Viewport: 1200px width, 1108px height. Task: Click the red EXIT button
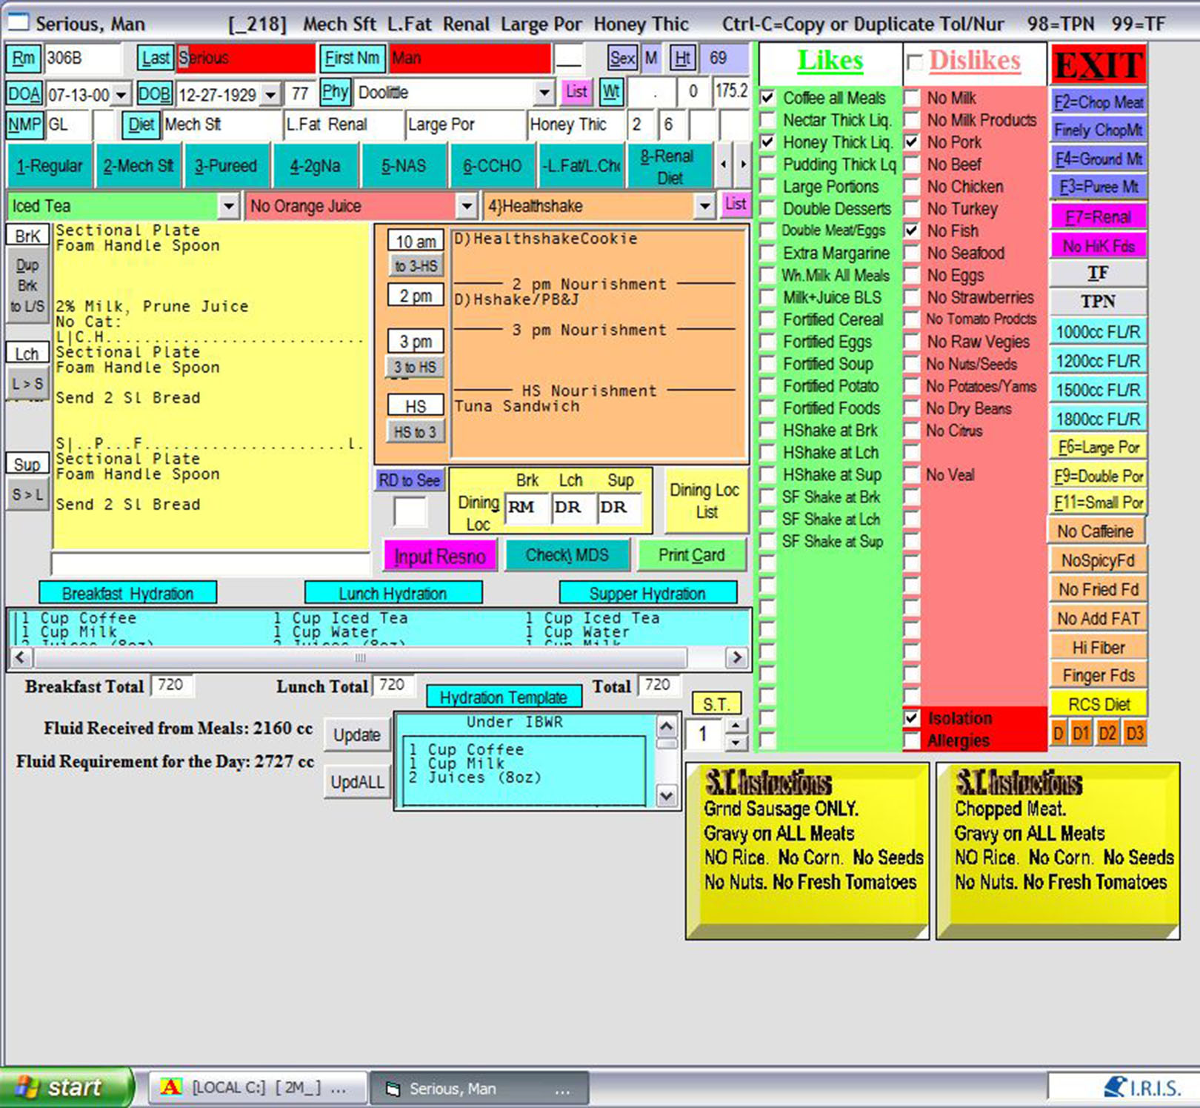tap(1099, 64)
